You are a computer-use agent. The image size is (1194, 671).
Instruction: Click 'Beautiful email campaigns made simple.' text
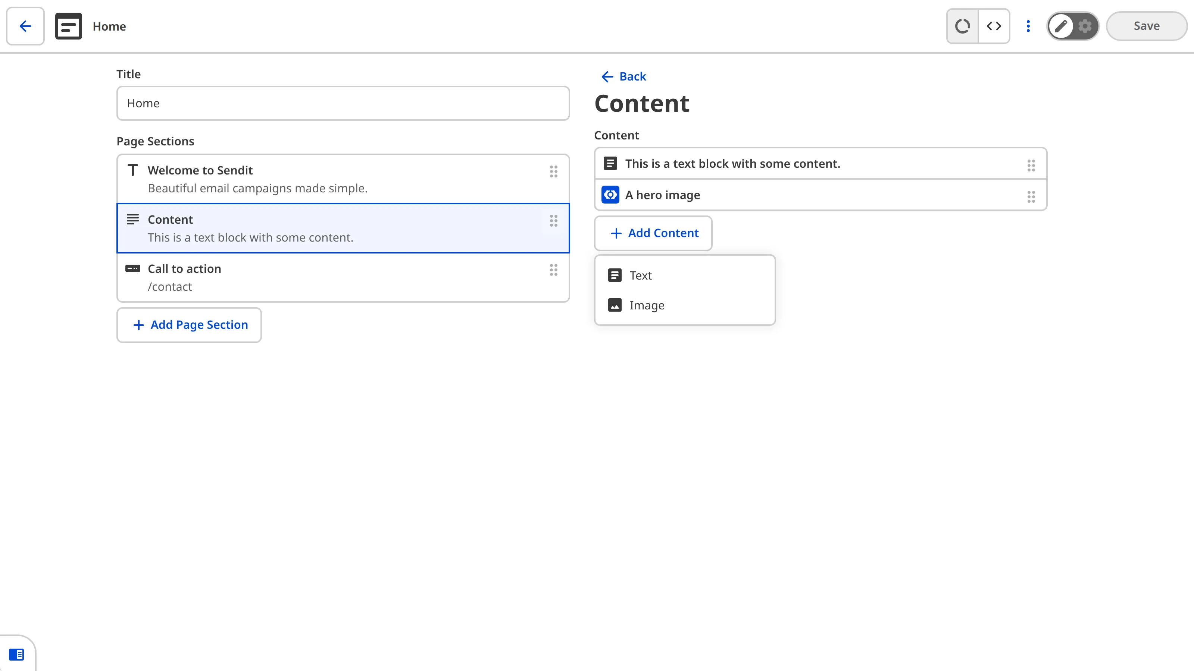pos(258,189)
